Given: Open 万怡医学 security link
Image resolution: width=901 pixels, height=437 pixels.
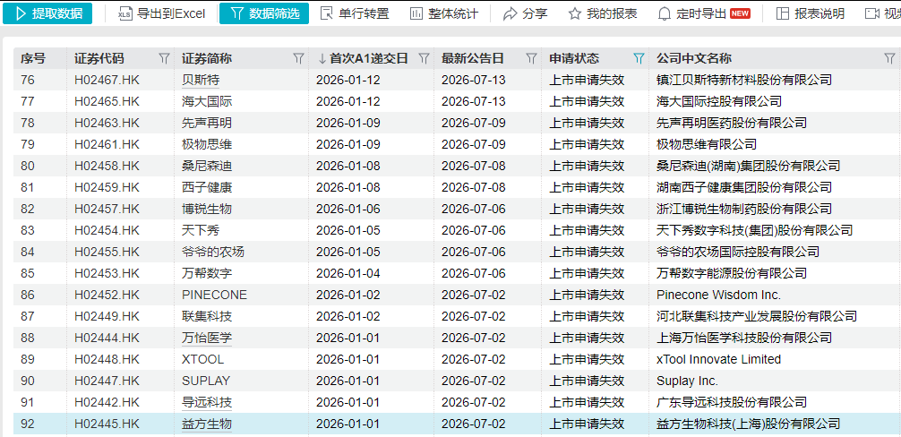Looking at the screenshot, I should (x=207, y=338).
